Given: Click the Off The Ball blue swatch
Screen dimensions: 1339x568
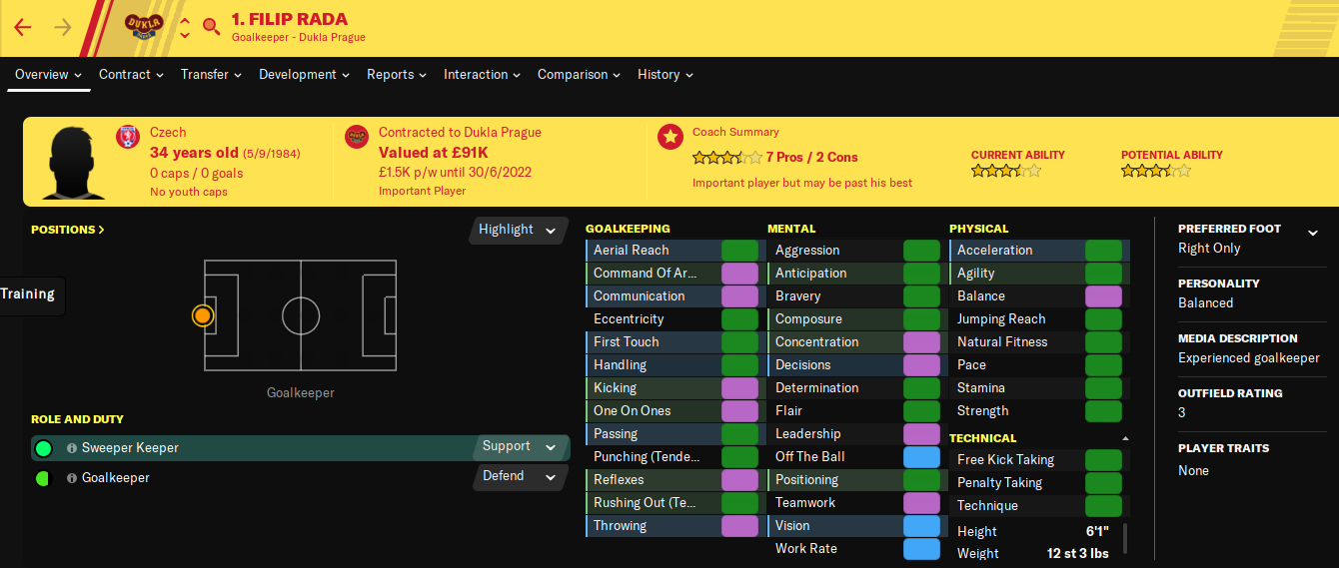Looking at the screenshot, I should click(921, 457).
